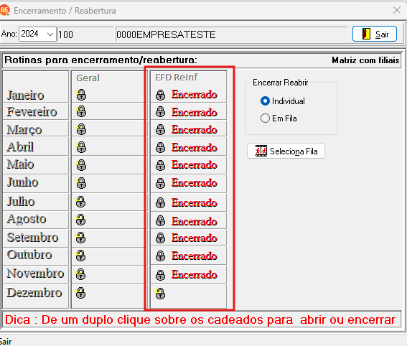Close the Encerramento / Reabertura window

(x=397, y=10)
